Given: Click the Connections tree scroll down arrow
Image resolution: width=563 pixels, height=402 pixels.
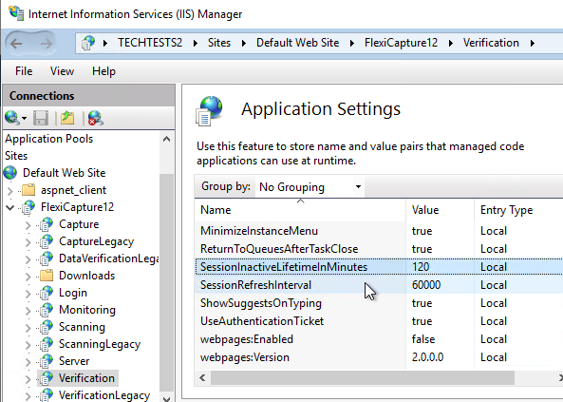Looking at the screenshot, I should (x=166, y=398).
